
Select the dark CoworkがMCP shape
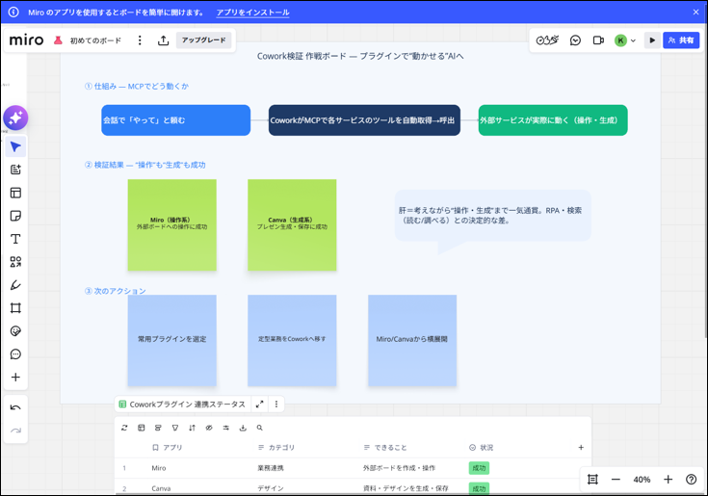point(364,120)
